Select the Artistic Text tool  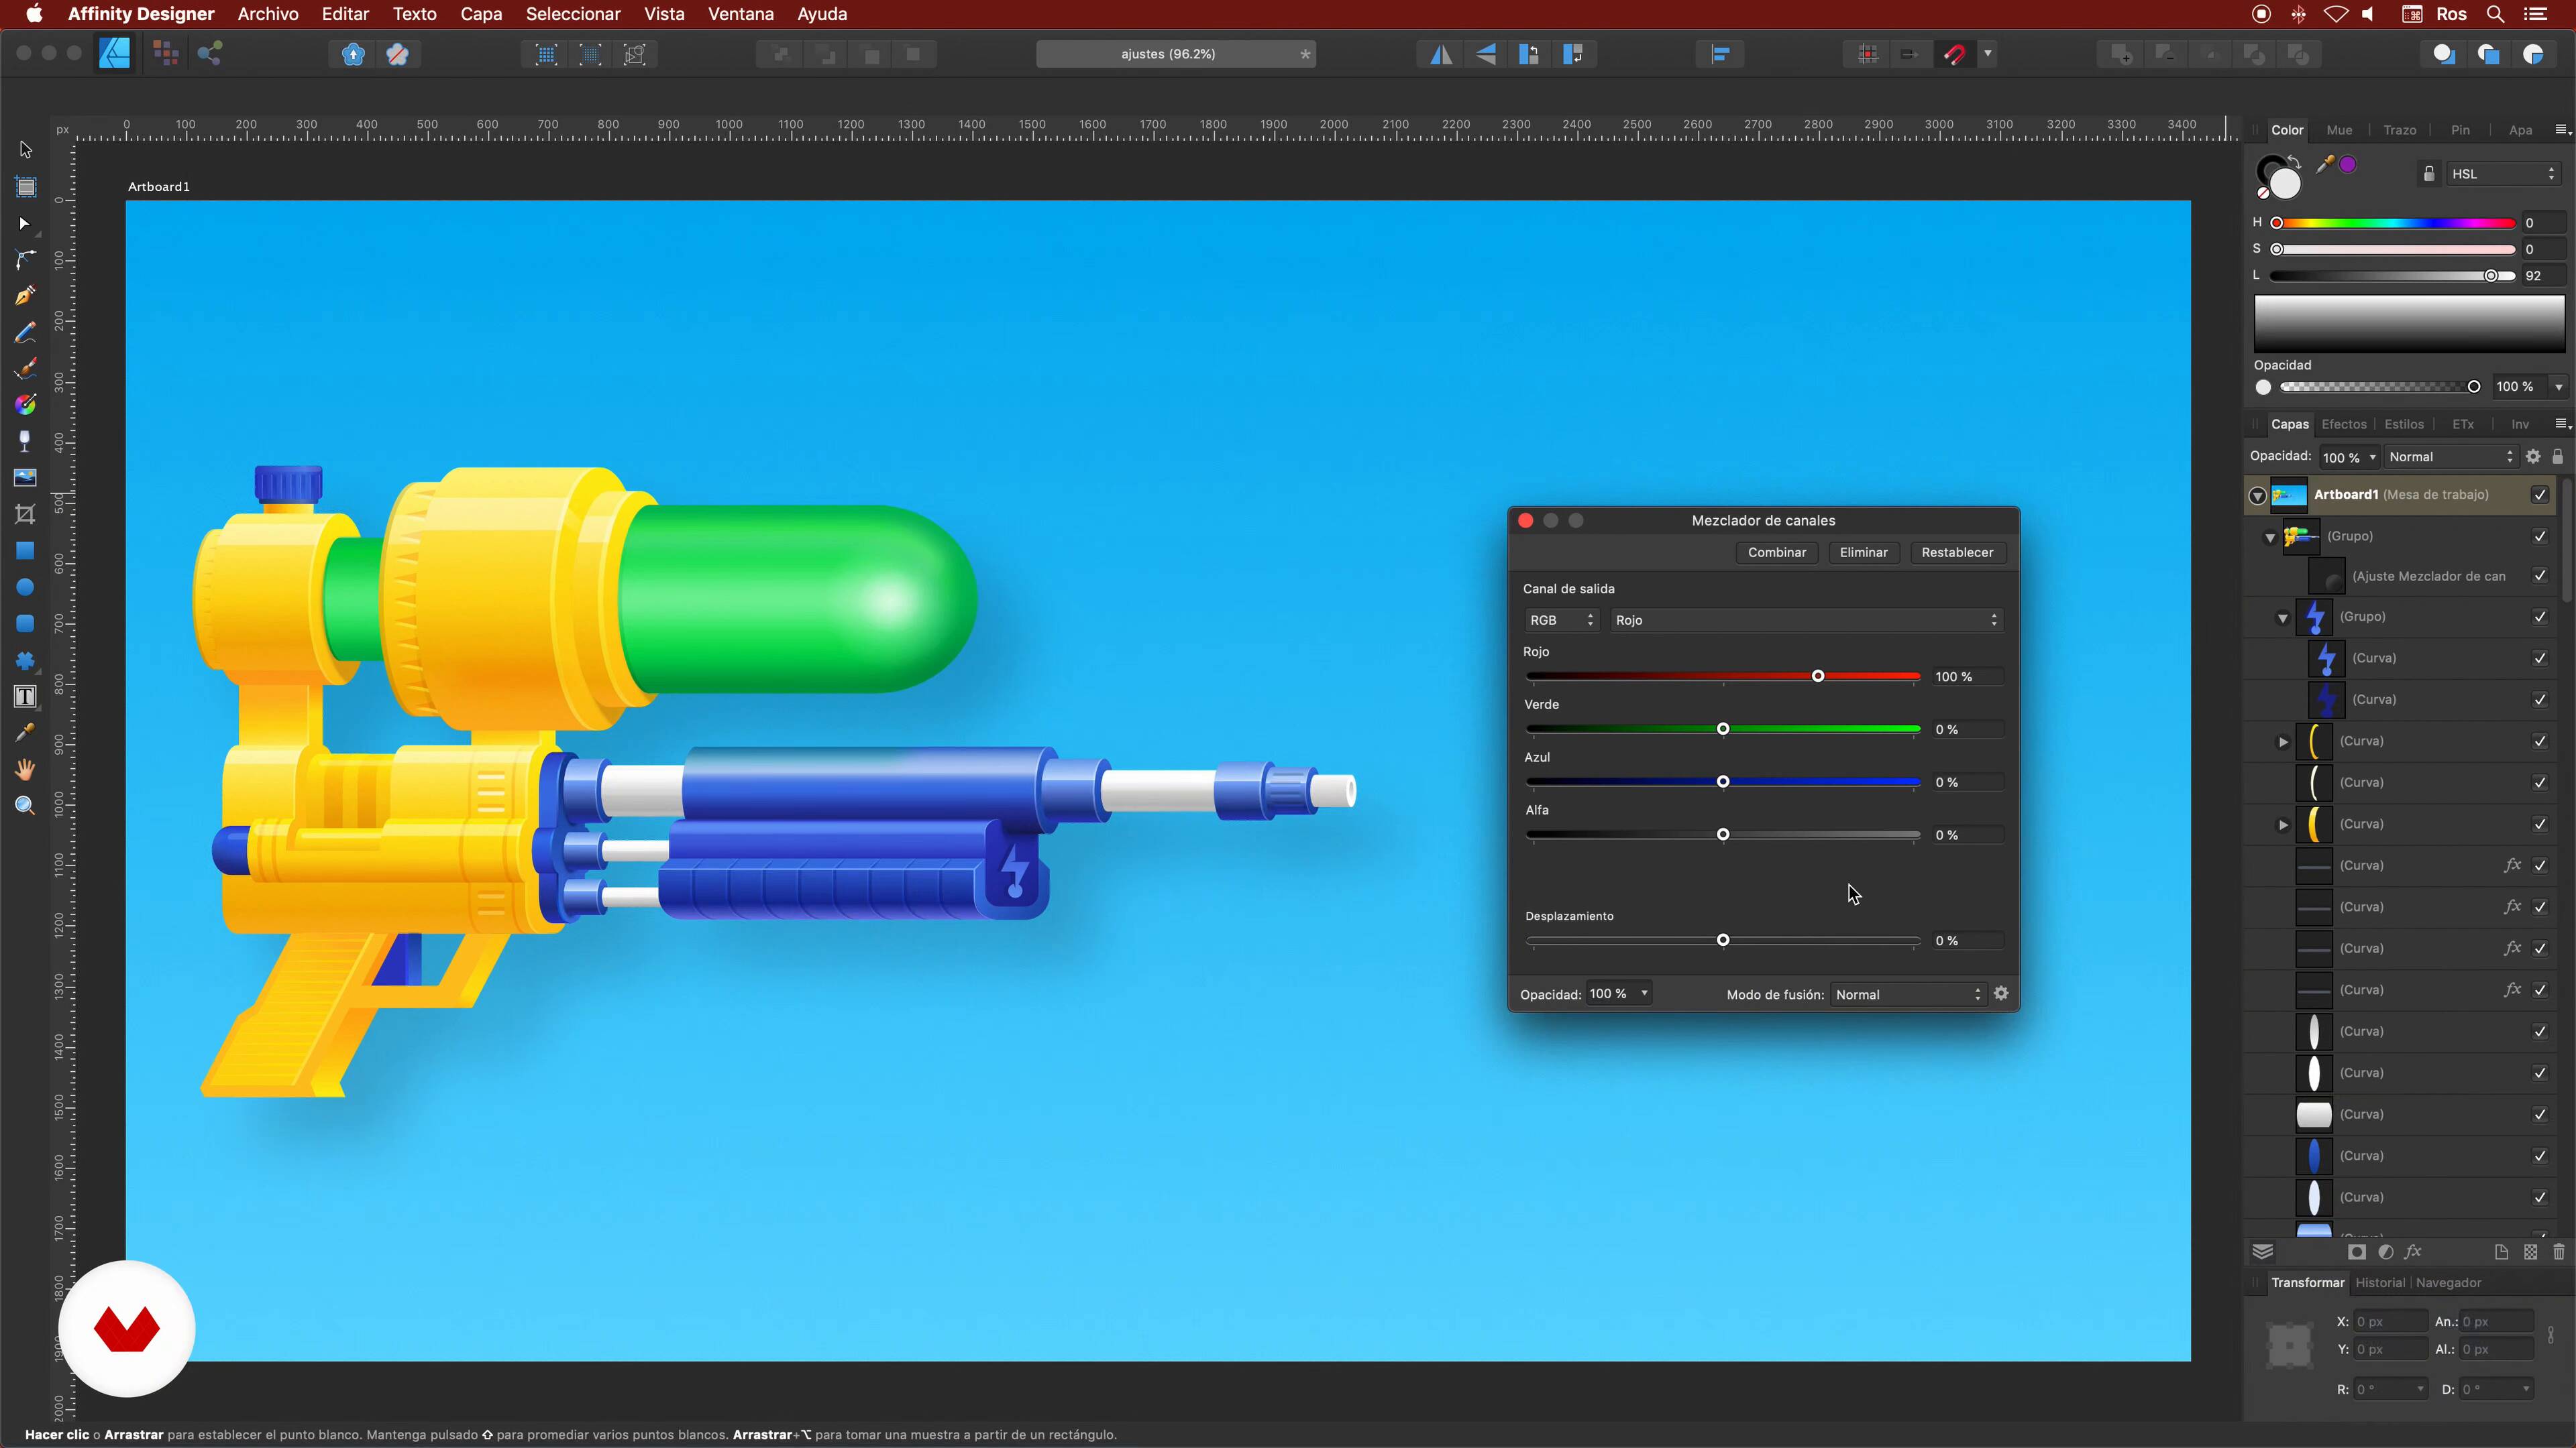coord(26,697)
